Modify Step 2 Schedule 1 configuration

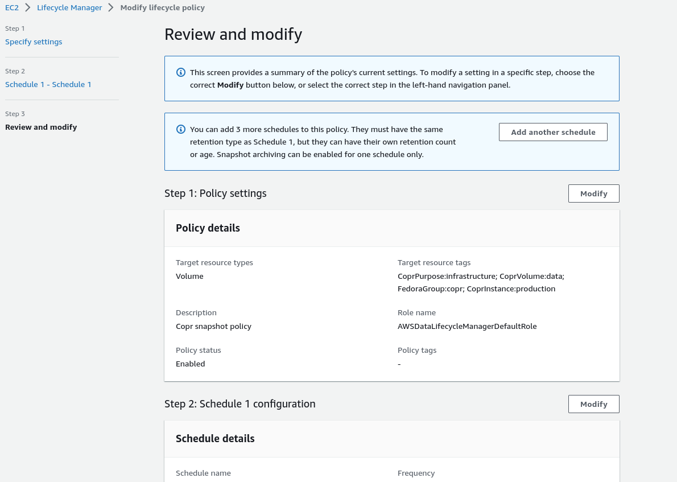(x=594, y=404)
